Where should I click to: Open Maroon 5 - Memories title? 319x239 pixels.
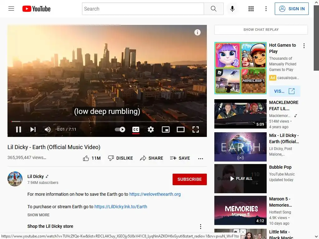[x=281, y=202]
